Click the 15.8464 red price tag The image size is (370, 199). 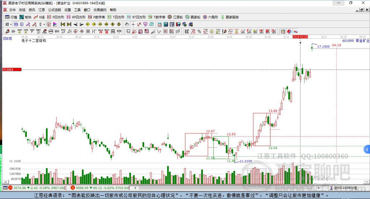click(x=12, y=69)
